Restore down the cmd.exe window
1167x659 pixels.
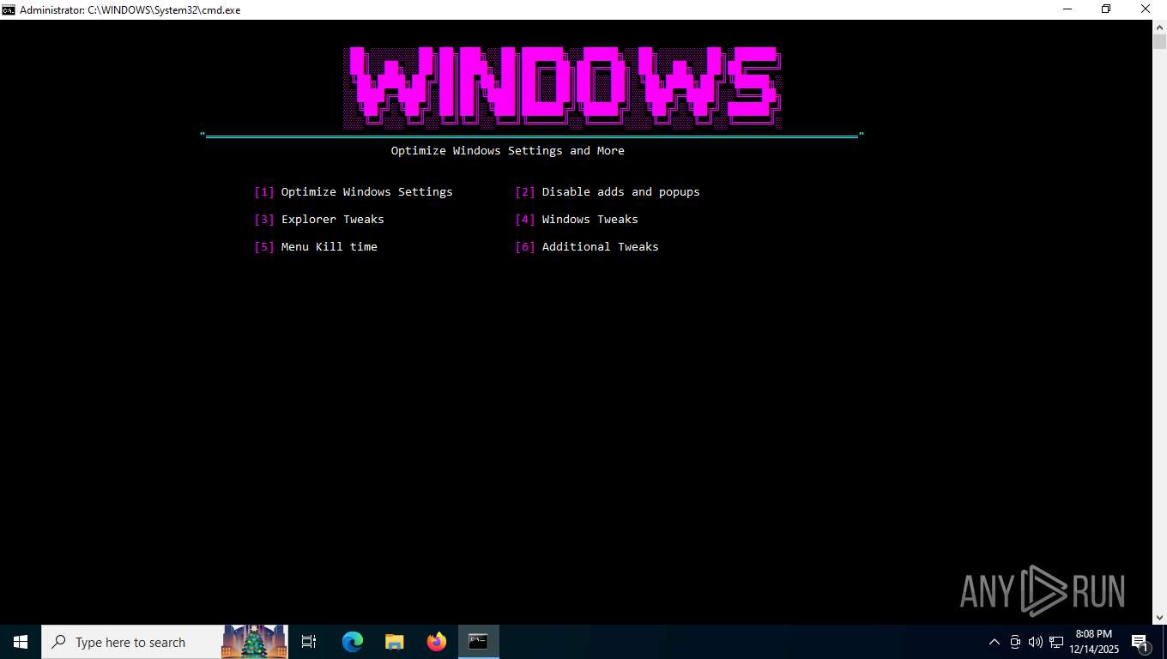click(1107, 9)
